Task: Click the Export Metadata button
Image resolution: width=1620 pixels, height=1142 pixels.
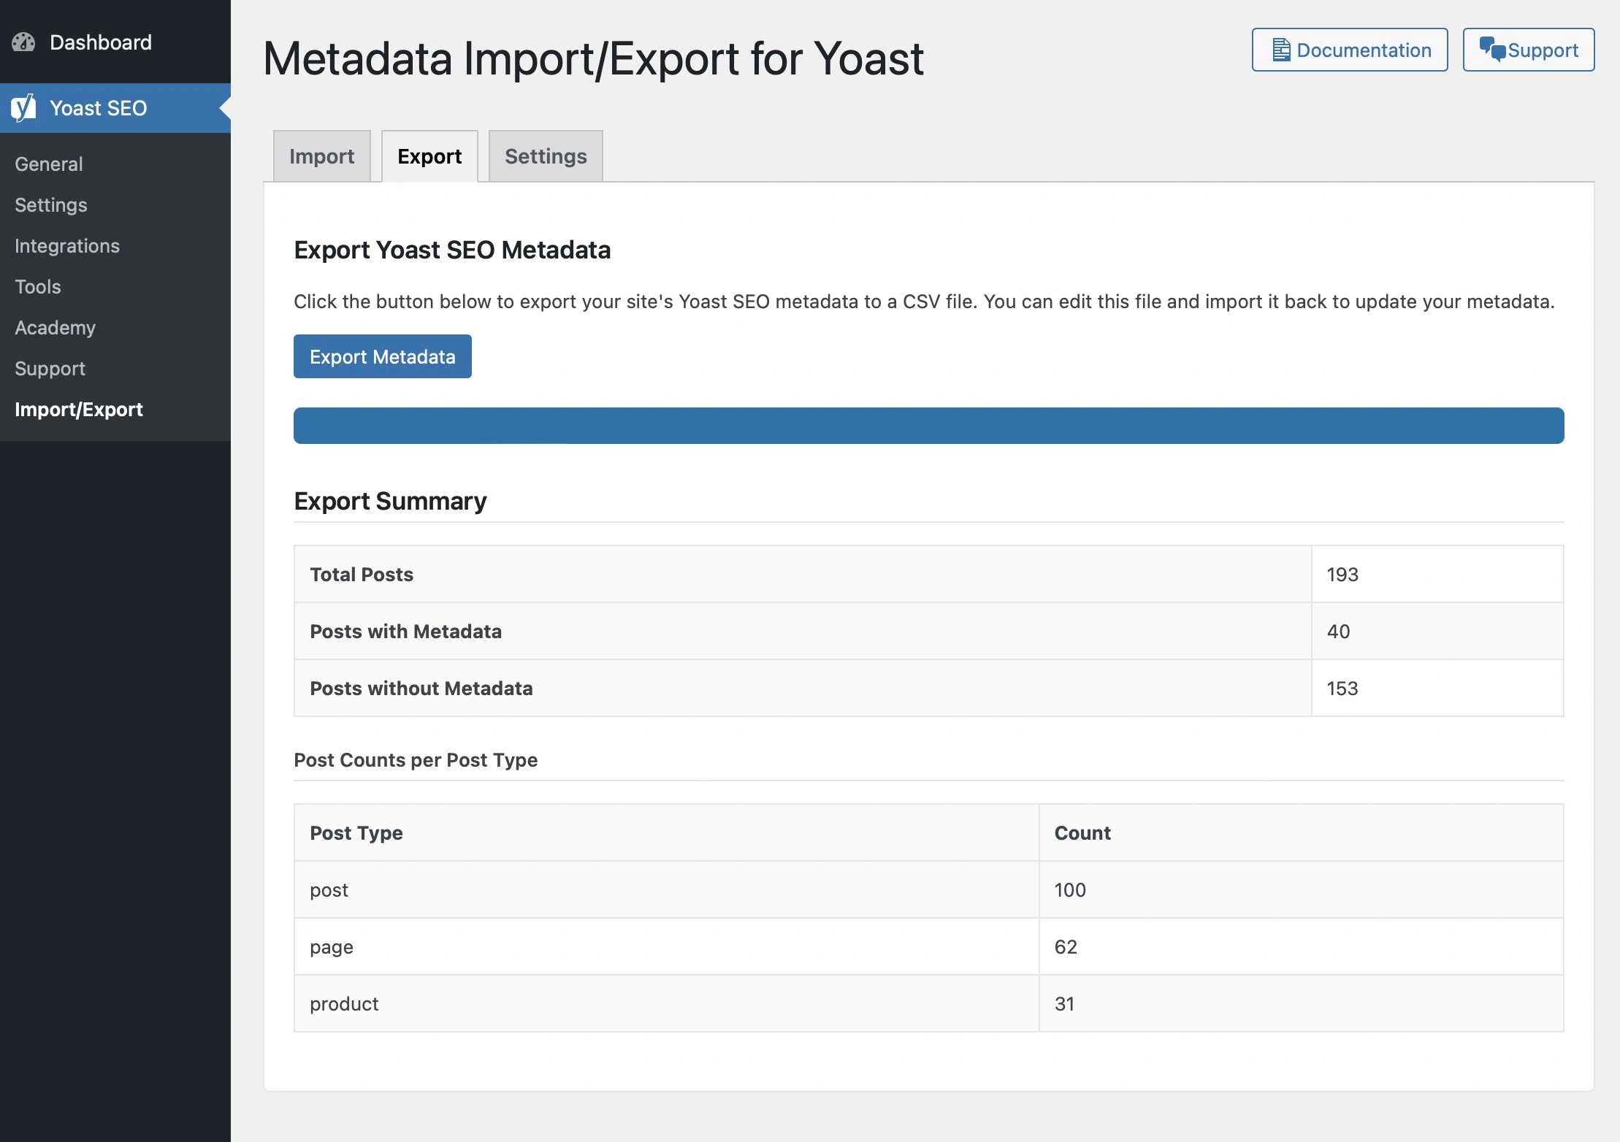Action: tap(383, 356)
